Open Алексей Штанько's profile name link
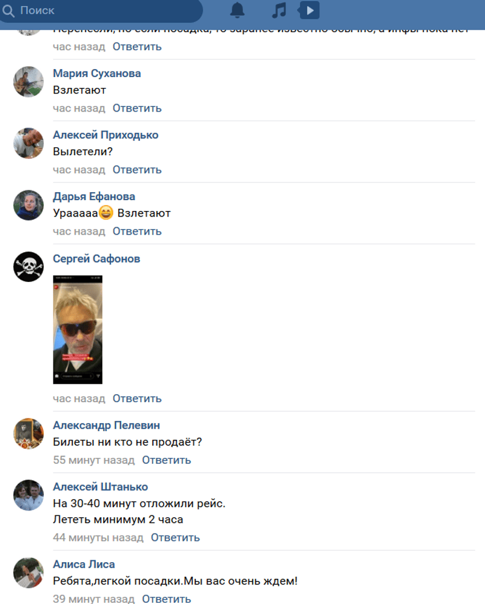 (x=101, y=487)
